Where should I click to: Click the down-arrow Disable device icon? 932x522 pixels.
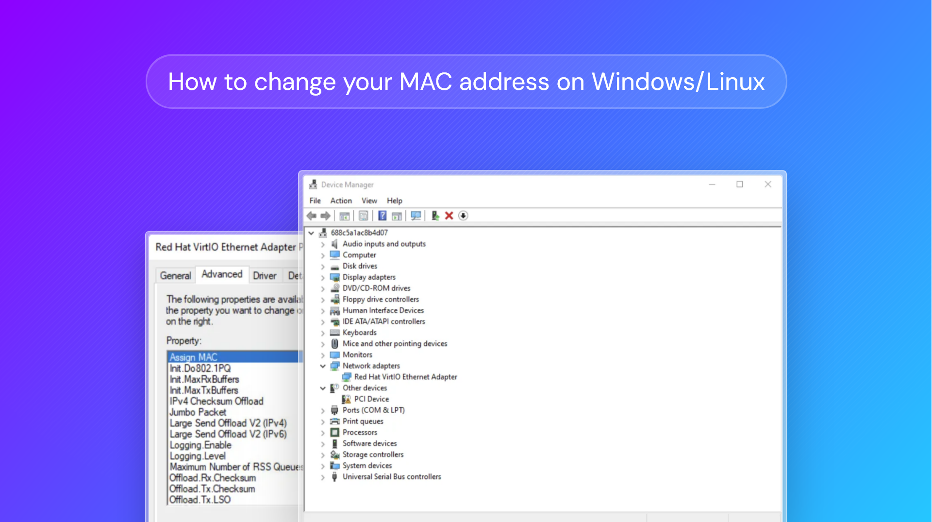(463, 216)
